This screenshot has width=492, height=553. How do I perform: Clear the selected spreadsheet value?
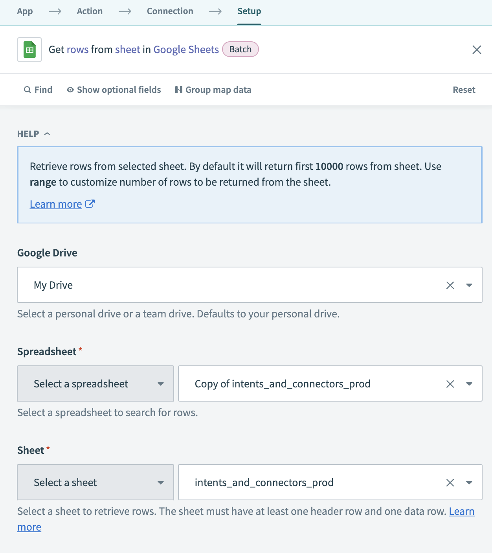(x=450, y=384)
